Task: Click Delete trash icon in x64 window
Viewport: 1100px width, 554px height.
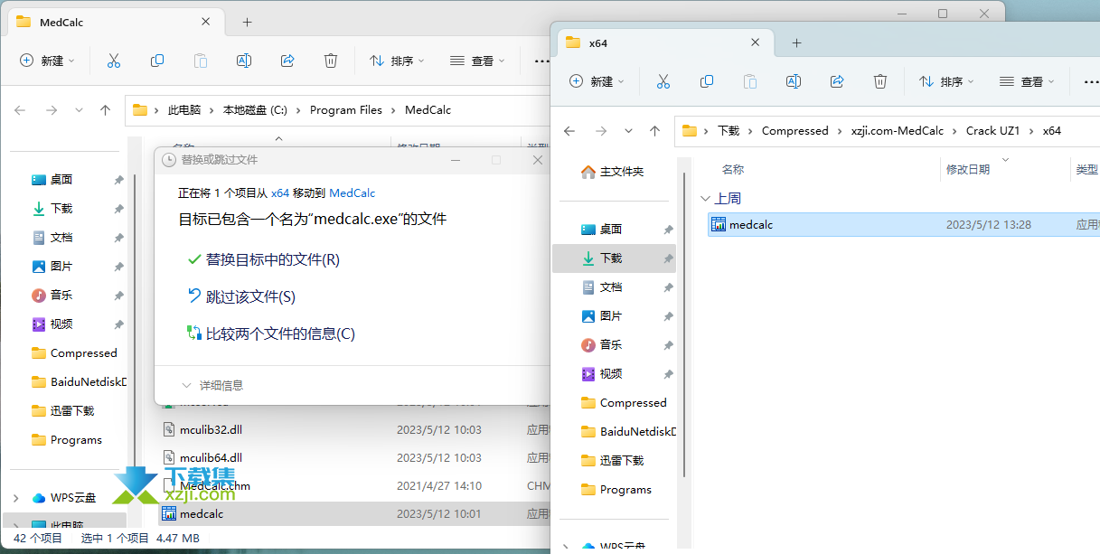Action: 880,81
